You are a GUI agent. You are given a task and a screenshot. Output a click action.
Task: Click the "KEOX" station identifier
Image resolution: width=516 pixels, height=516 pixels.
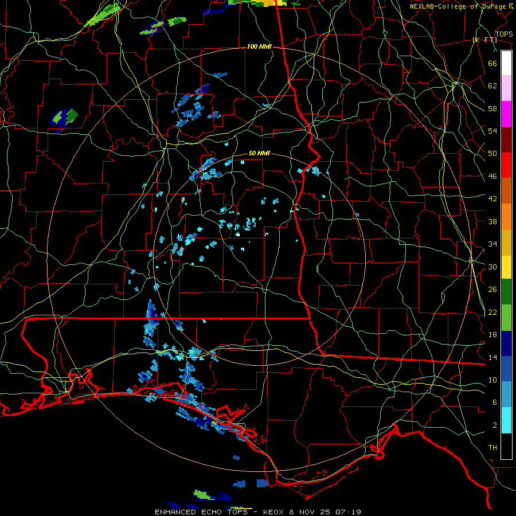pos(275,512)
